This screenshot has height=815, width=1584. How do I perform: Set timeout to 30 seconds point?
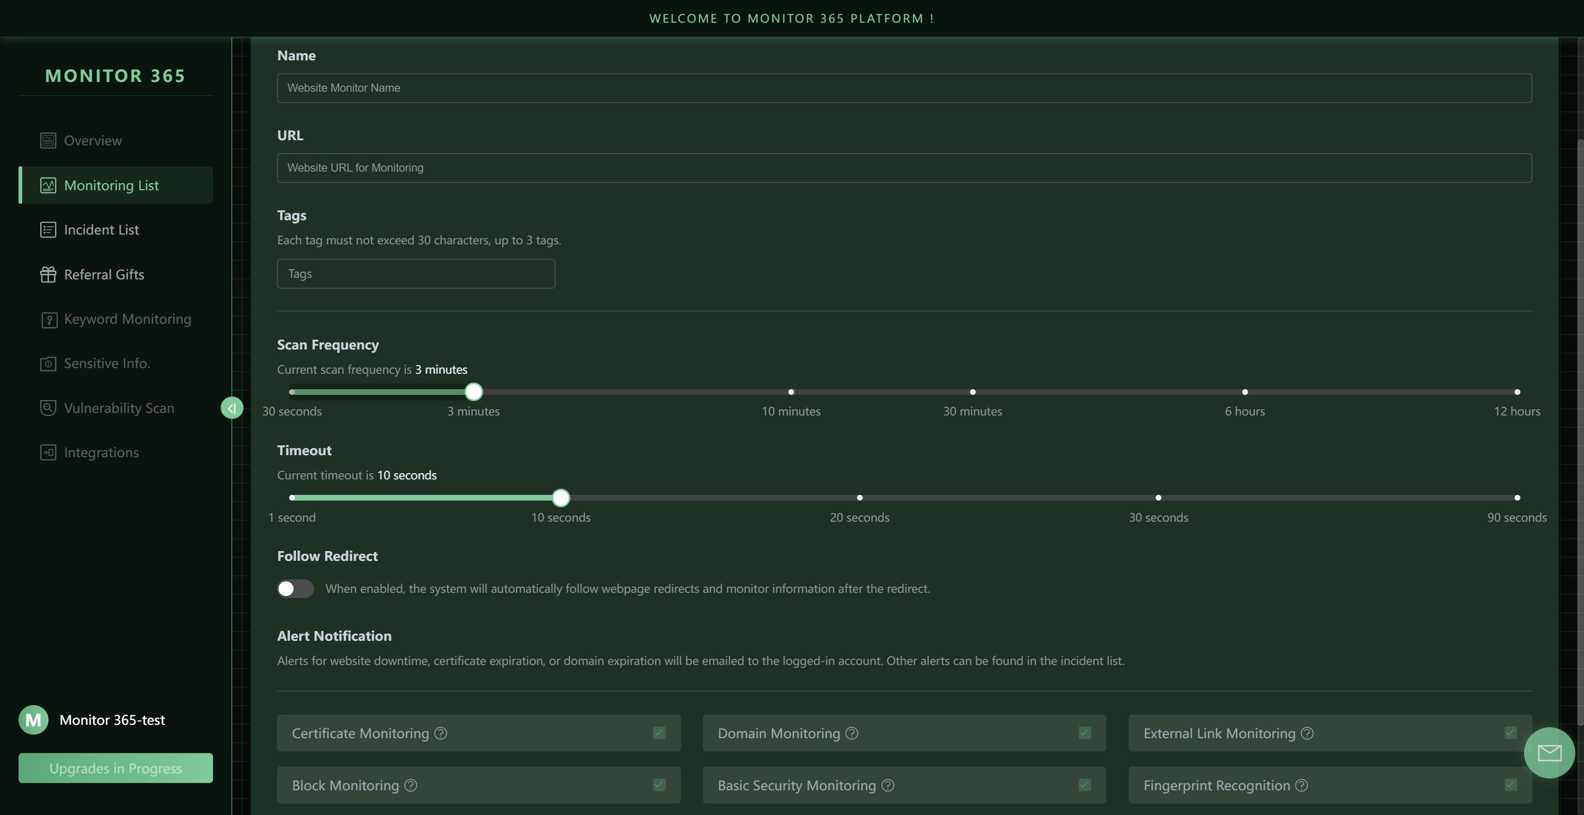[1158, 497]
